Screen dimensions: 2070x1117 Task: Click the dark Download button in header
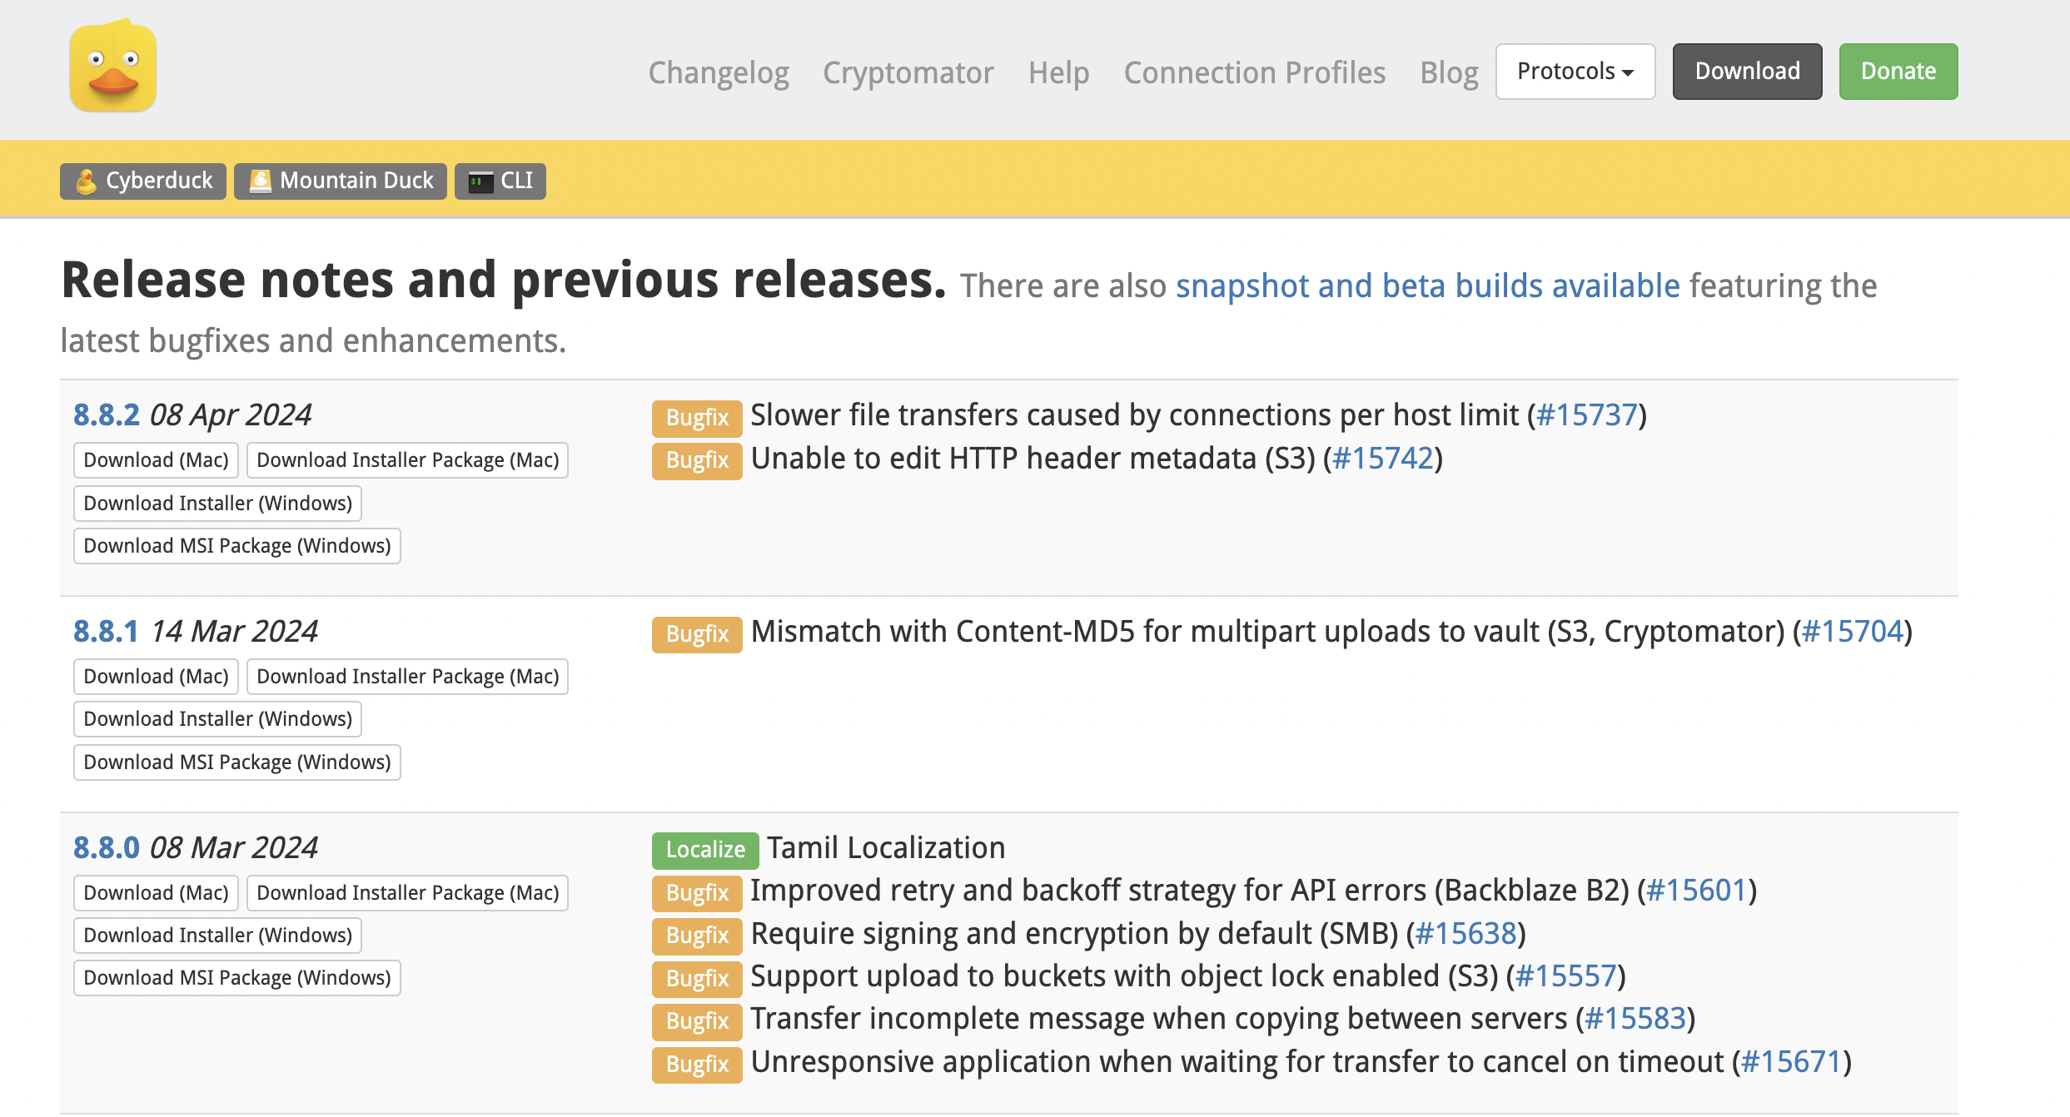[1747, 72]
